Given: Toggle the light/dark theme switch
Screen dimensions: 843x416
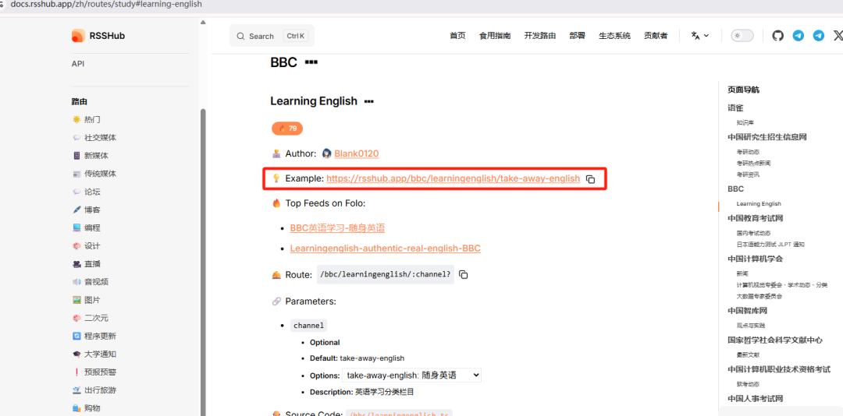Looking at the screenshot, I should 742,36.
